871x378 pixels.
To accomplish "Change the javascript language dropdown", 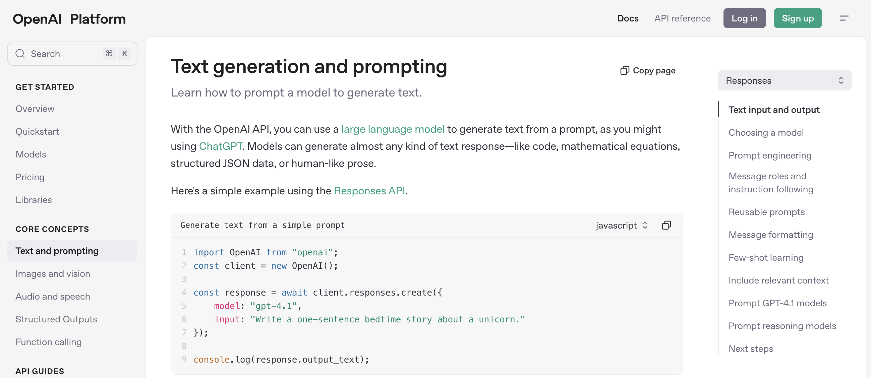I will [622, 226].
